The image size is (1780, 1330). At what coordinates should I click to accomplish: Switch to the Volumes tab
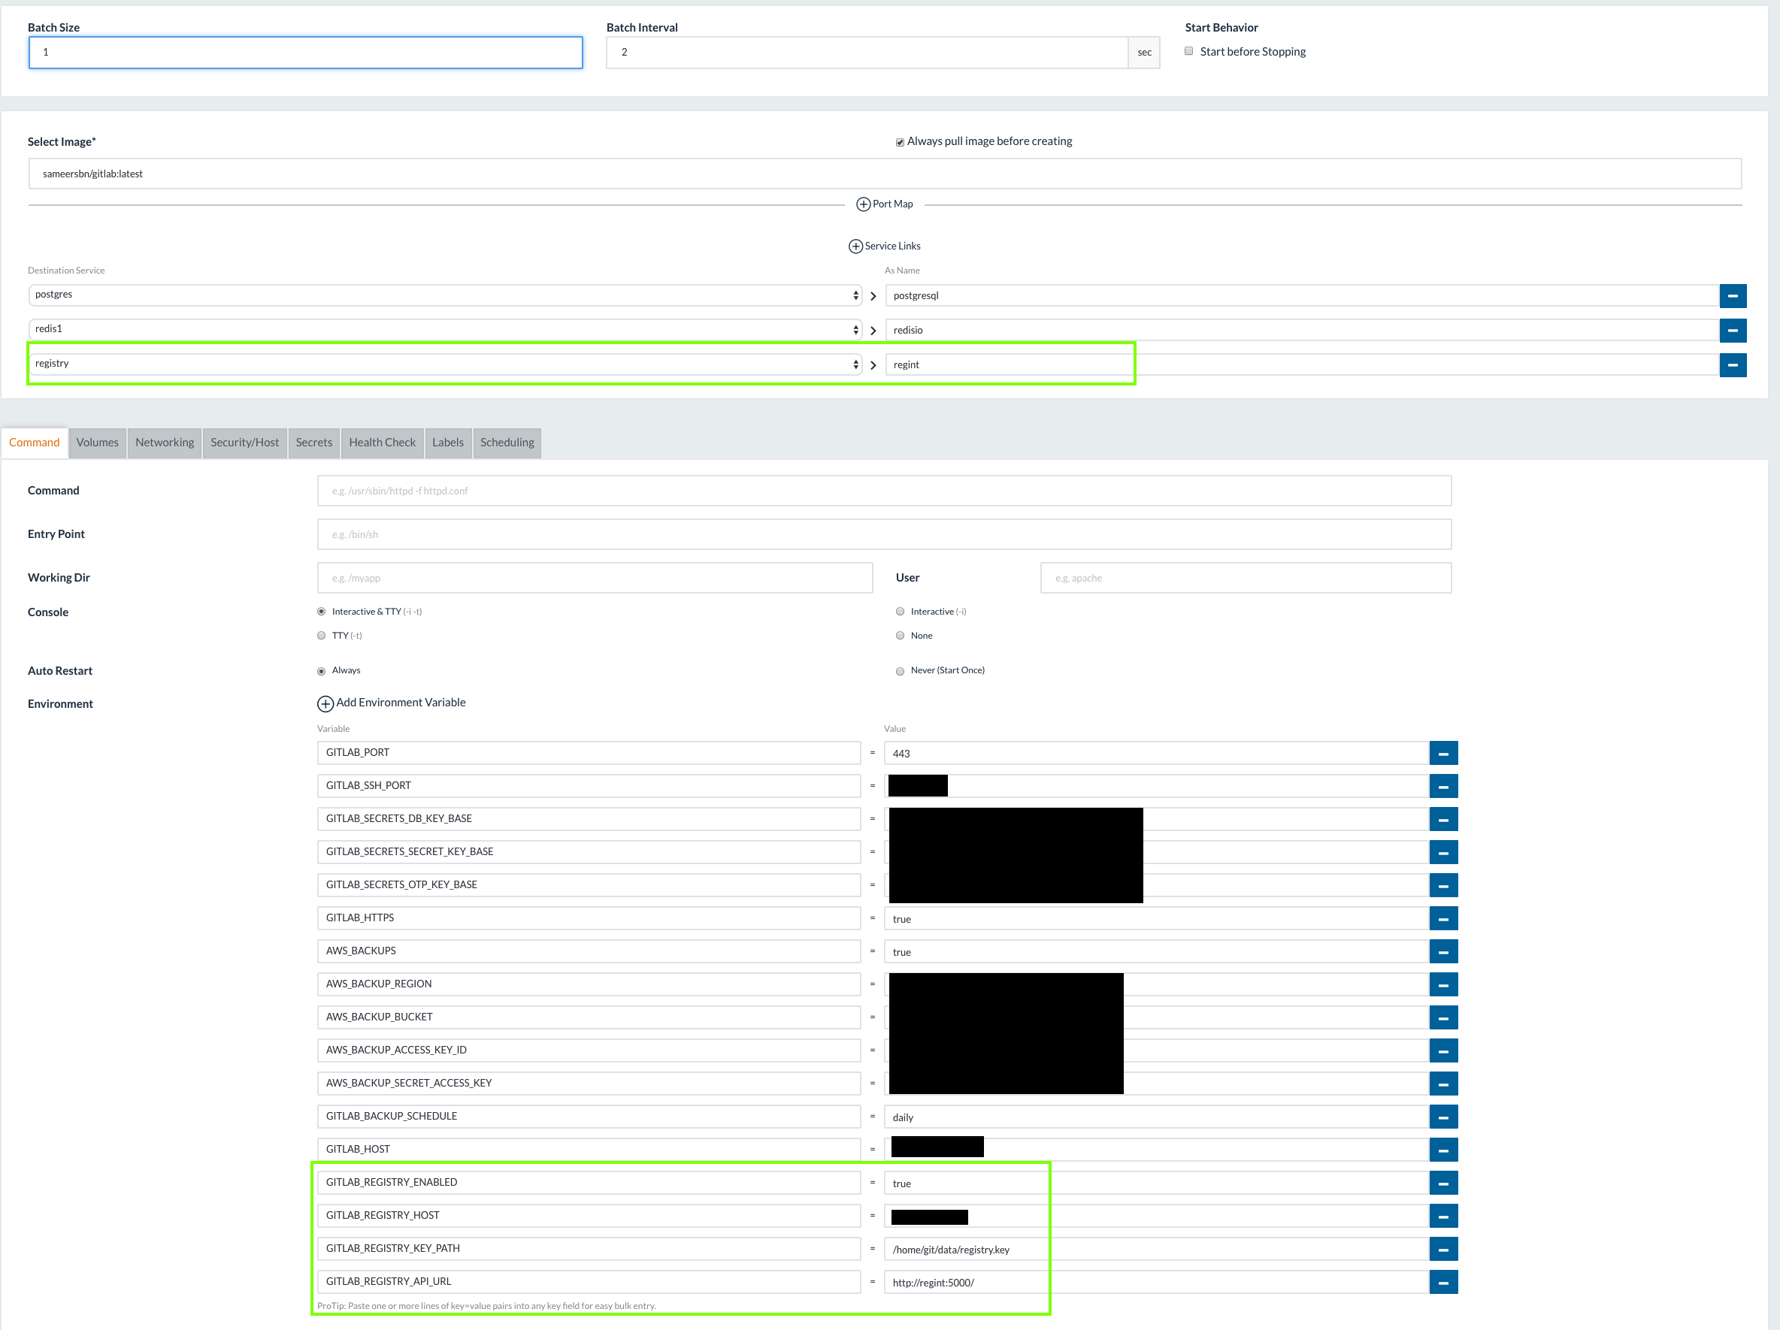pos(98,443)
